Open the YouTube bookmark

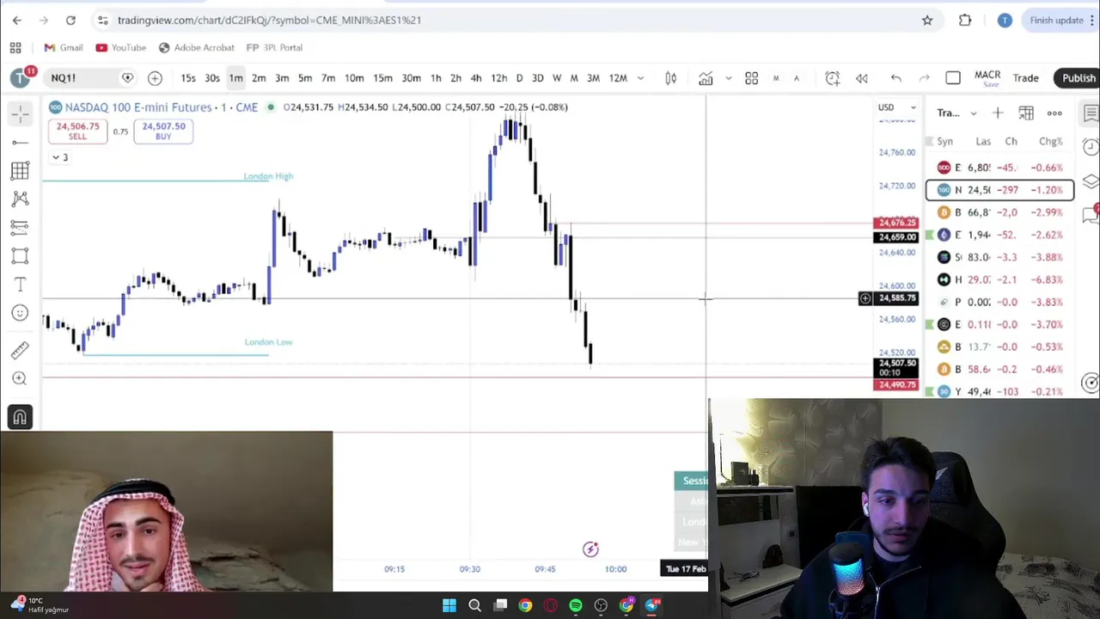(121, 47)
